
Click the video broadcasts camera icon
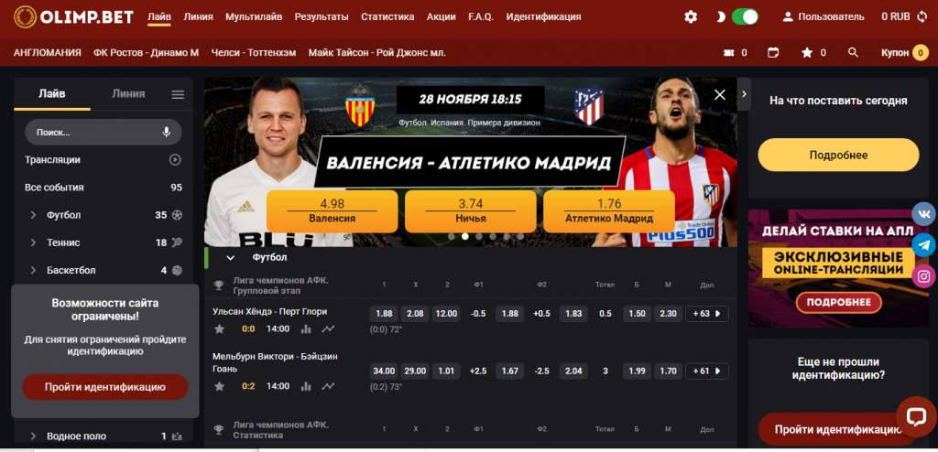coord(728,53)
